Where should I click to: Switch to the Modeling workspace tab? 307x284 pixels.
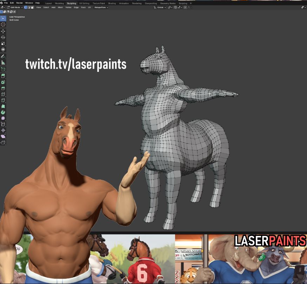click(x=59, y=3)
